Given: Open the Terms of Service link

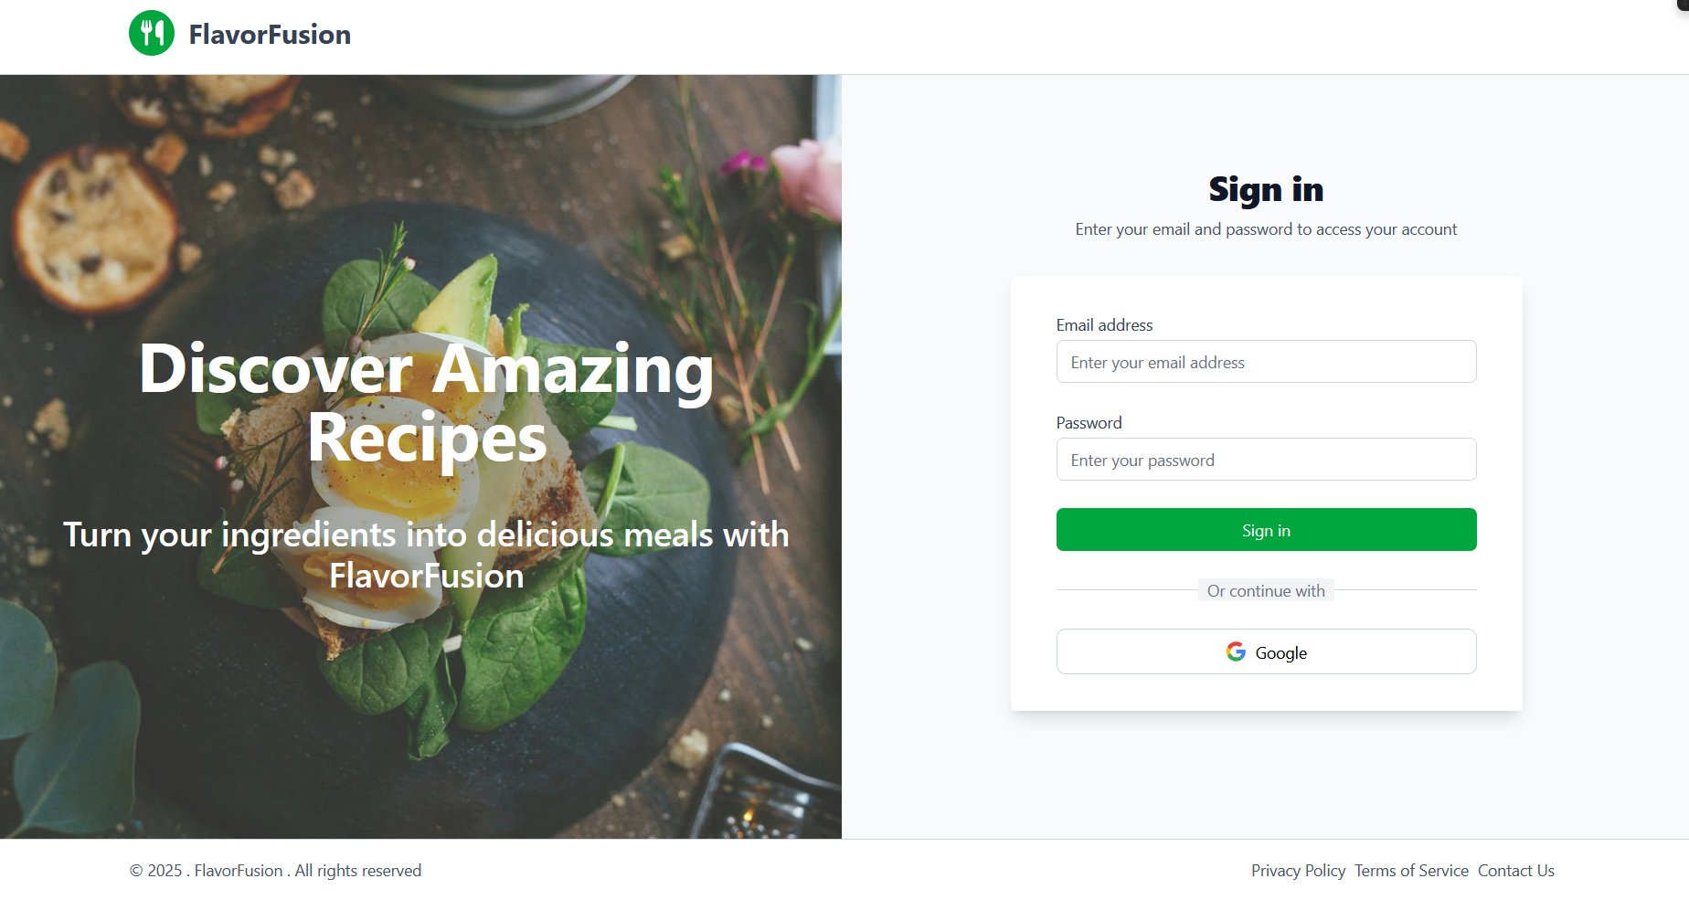Looking at the screenshot, I should [1411, 871].
